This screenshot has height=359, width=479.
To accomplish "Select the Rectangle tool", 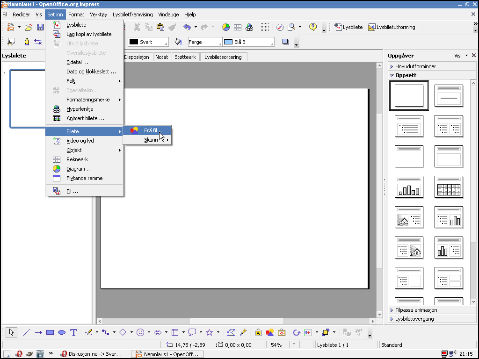I will click(50, 332).
